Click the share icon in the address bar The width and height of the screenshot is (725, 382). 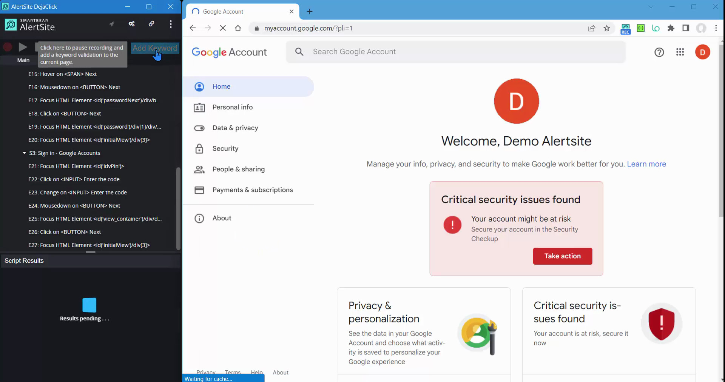pos(591,28)
